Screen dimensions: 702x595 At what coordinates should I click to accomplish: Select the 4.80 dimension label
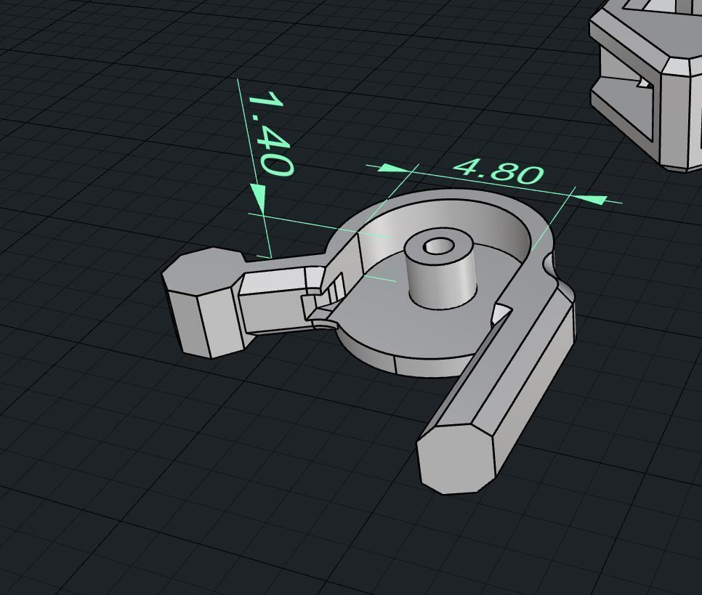[499, 171]
